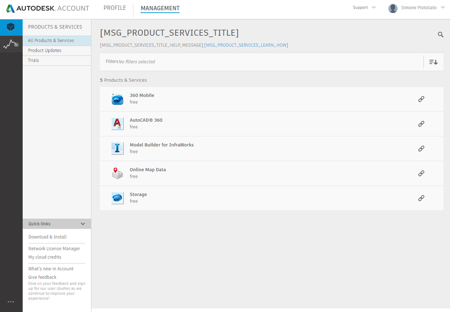Select the usage reporting chart icon in left sidebar
The image size is (450, 312).
[x=11, y=44]
